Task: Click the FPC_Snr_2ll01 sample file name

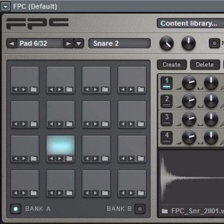Action: 198,211
